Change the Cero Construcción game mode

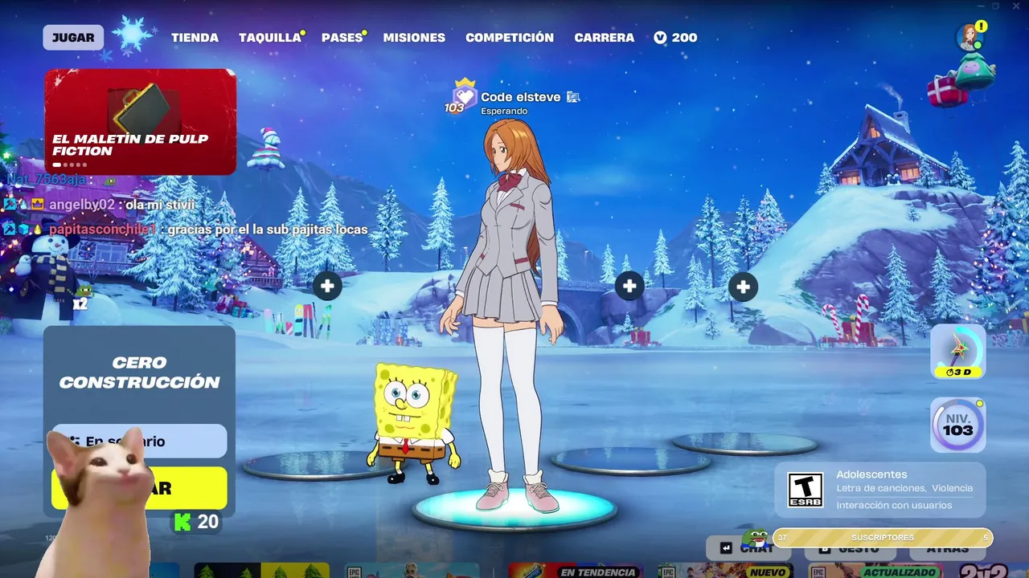139,372
